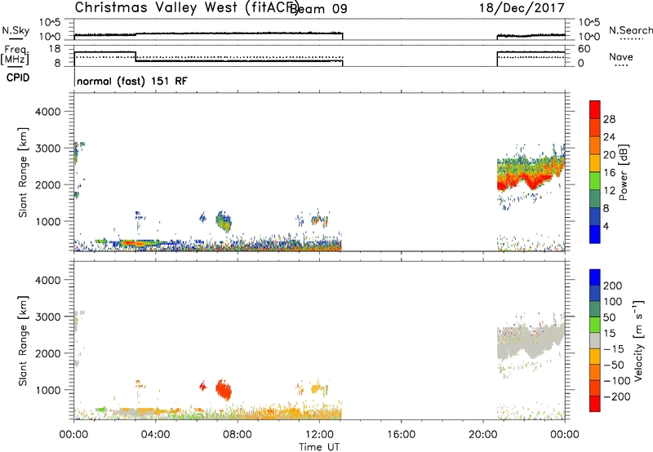
Task: Click the power scatter blob near 07:30 UT
Action: [x=224, y=221]
